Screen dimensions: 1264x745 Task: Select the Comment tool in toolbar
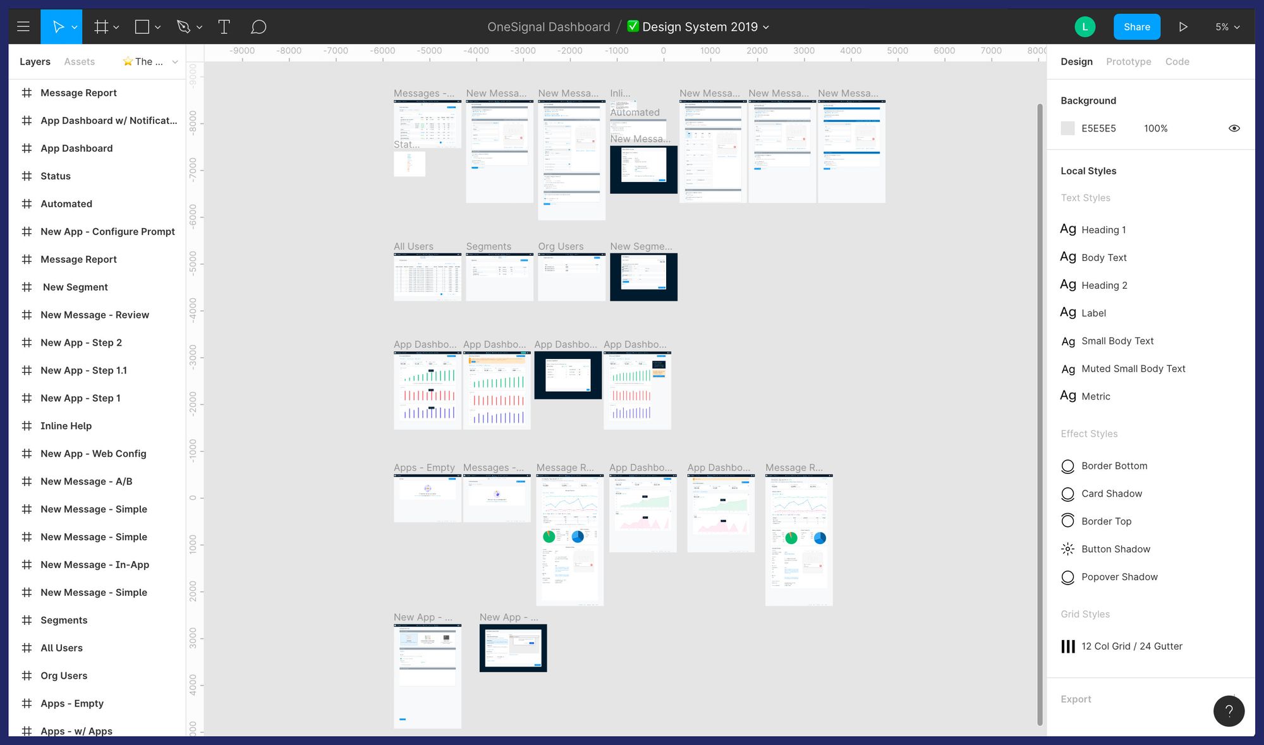[x=258, y=27]
